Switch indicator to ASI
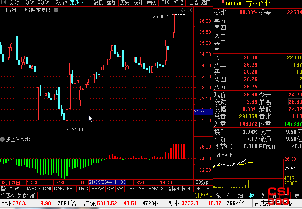 point(142,189)
